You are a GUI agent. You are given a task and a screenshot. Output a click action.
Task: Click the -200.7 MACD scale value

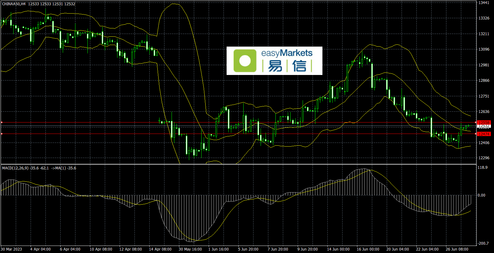pos(483,243)
